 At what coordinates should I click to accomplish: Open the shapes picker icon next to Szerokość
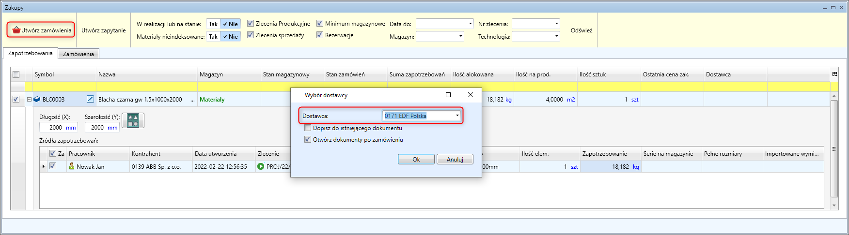coord(133,120)
